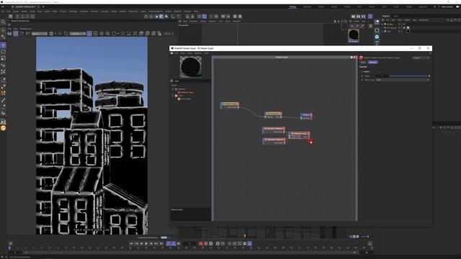Toggle the green checkmark on RS Sky row
Viewport: 461px width, 259px height.
(x=404, y=24)
